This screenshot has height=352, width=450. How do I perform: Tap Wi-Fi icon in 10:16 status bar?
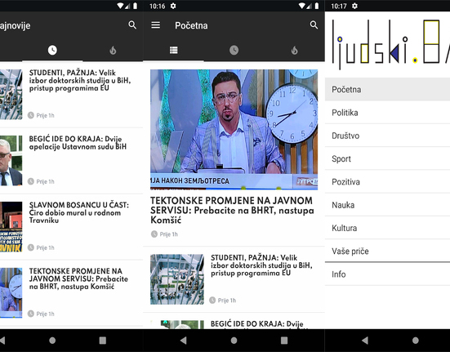(x=301, y=6)
